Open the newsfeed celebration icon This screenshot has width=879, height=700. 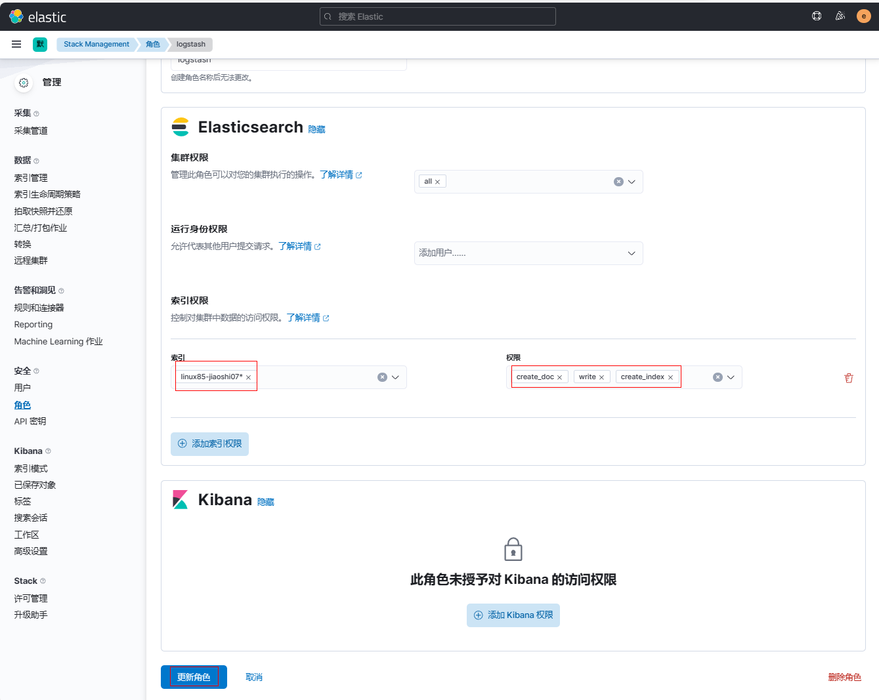[x=840, y=16]
